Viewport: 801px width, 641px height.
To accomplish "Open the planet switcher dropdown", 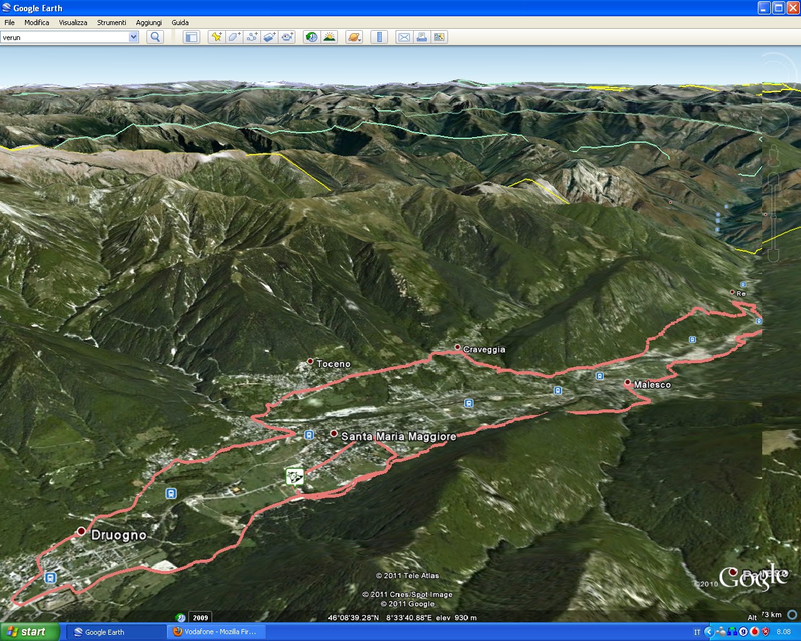I will pos(354,37).
